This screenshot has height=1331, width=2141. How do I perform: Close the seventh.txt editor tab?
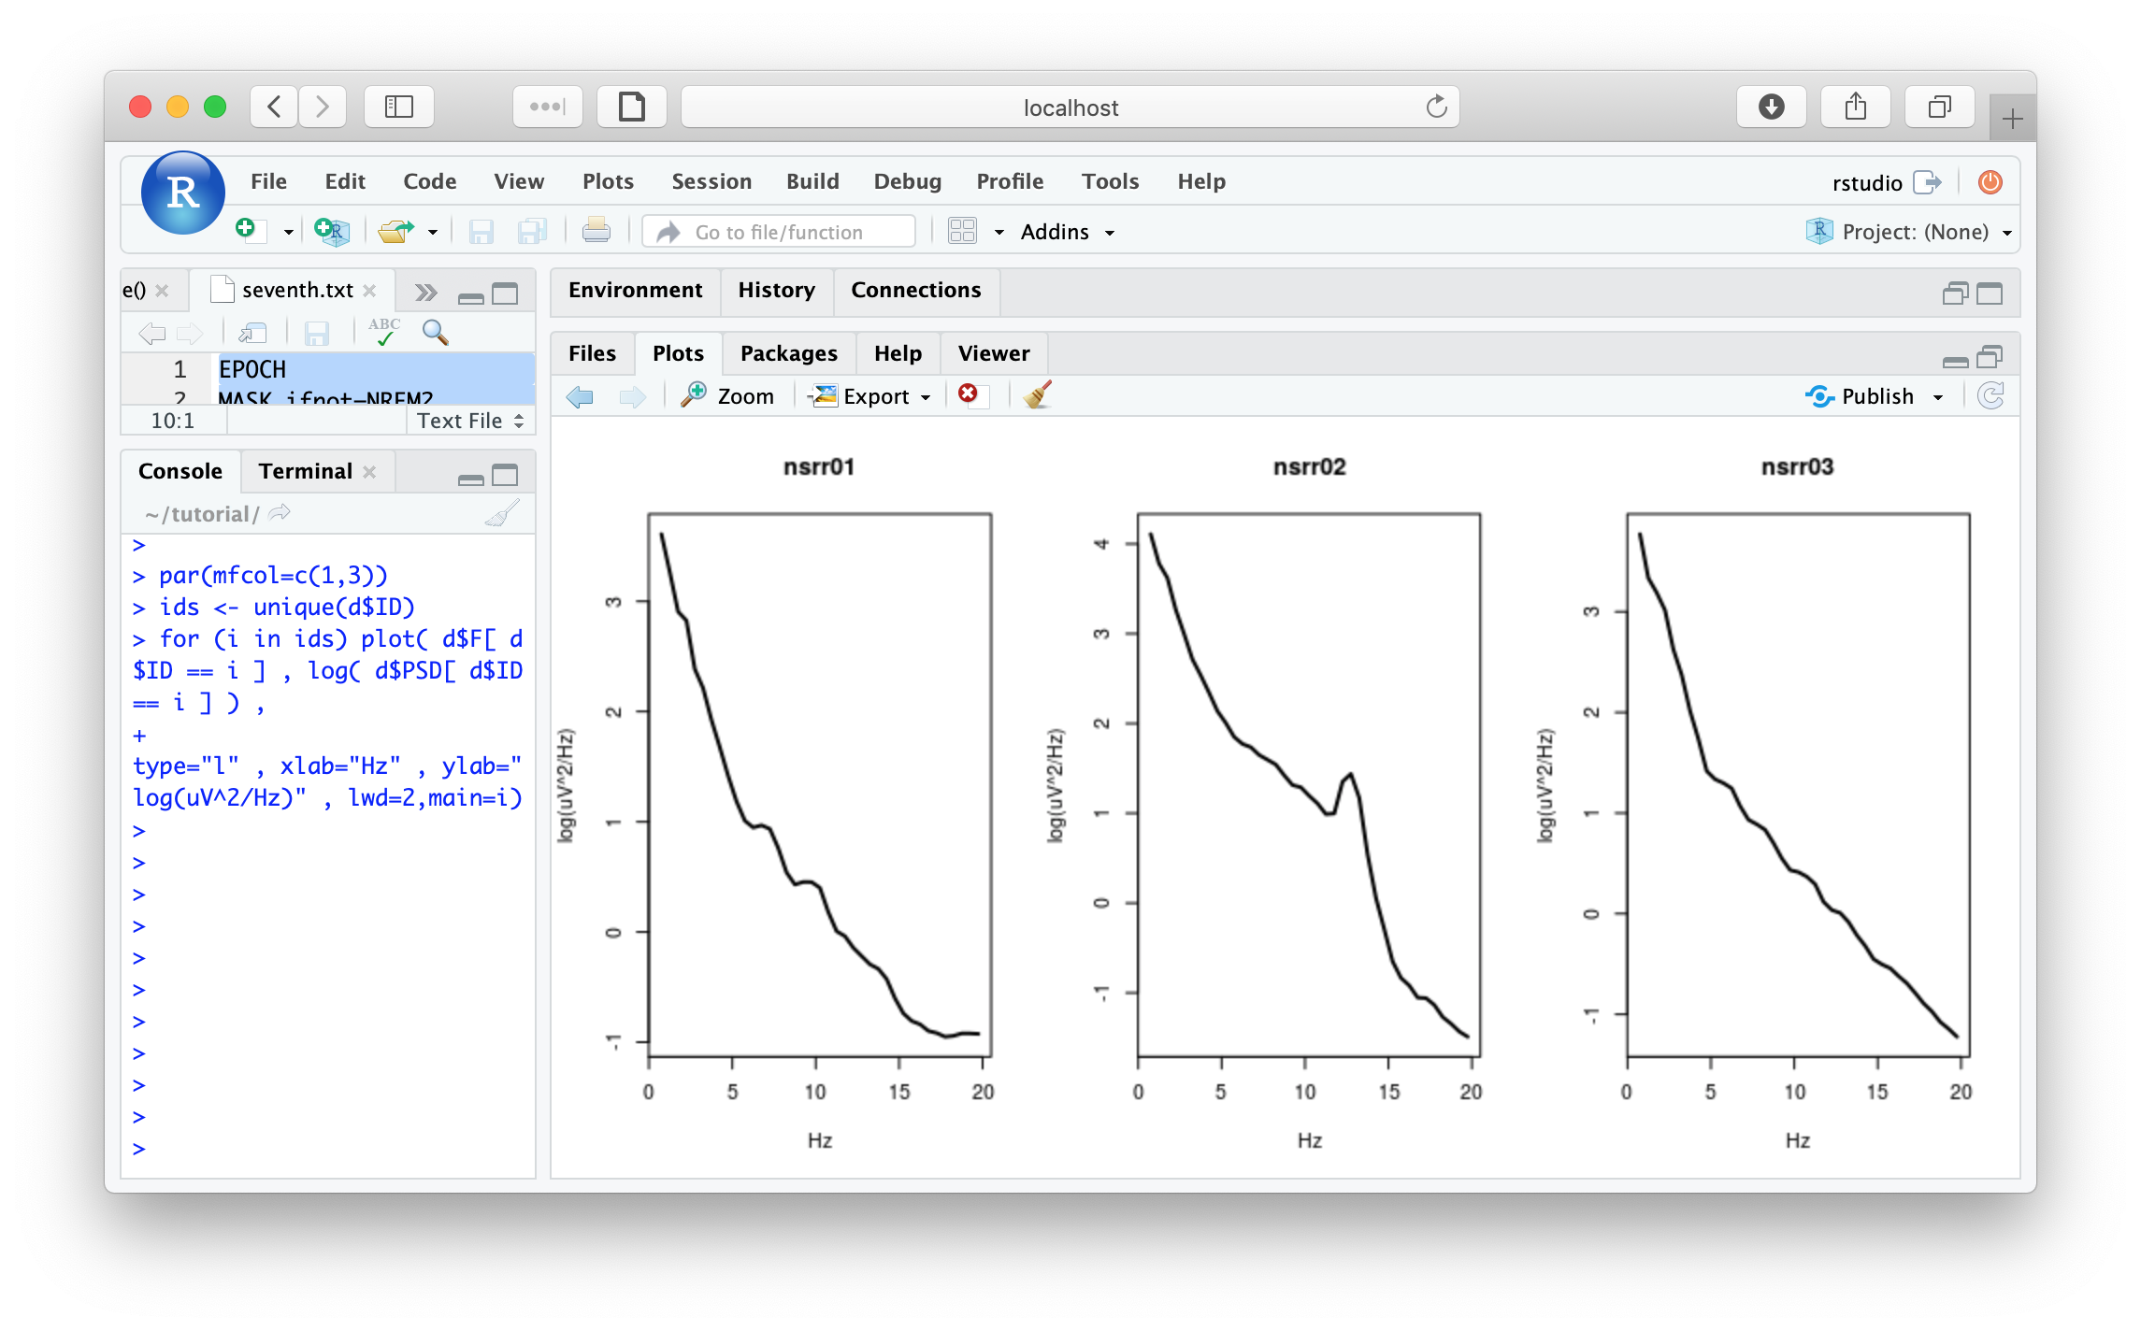370,291
